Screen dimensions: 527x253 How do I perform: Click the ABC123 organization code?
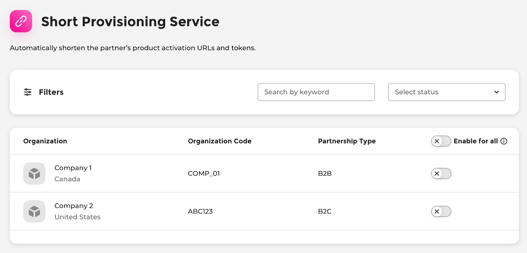(x=200, y=211)
